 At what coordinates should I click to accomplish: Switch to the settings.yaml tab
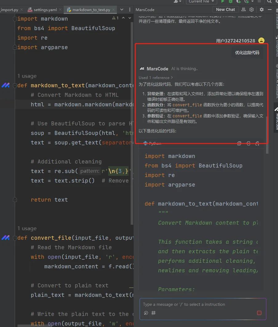click(45, 10)
